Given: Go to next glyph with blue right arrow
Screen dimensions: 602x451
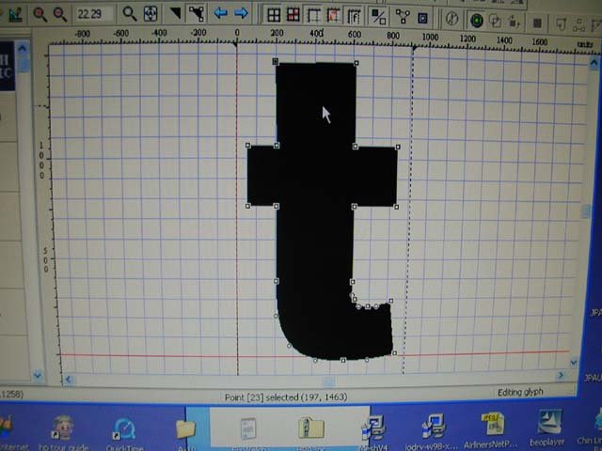Looking at the screenshot, I should pyautogui.click(x=241, y=14).
